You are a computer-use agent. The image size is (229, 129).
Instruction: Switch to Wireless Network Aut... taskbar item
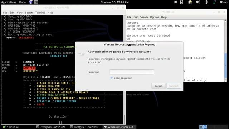point(119,127)
